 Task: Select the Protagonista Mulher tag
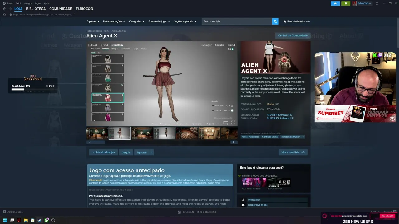(x=290, y=137)
